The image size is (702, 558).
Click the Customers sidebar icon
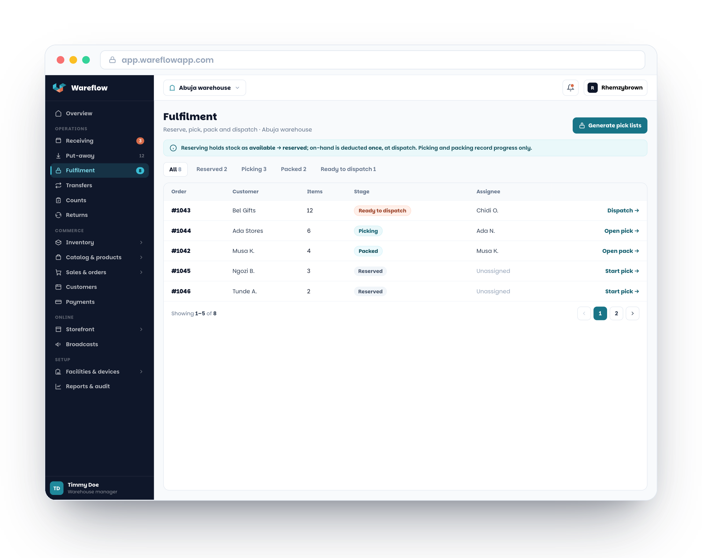pos(58,287)
